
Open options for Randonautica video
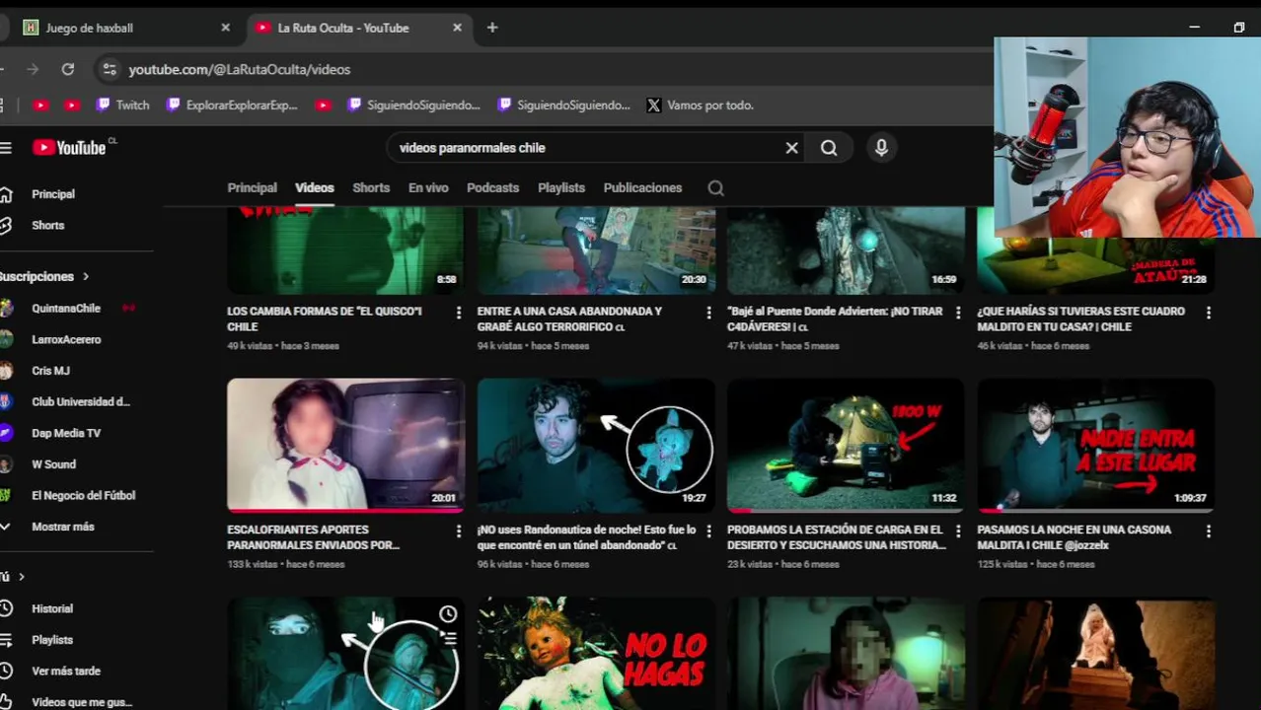(x=708, y=532)
